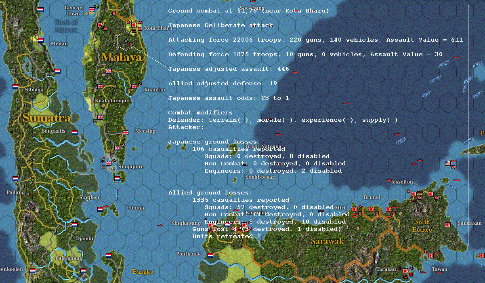Click 'Japanese adjusted assault: 446' line
Viewport: 485px width, 283px height.
(x=229, y=69)
